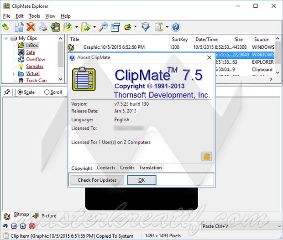Image resolution: width=283 pixels, height=240 pixels.
Task: Click the blue curved undo arrow bottom icon
Action: pos(5,226)
